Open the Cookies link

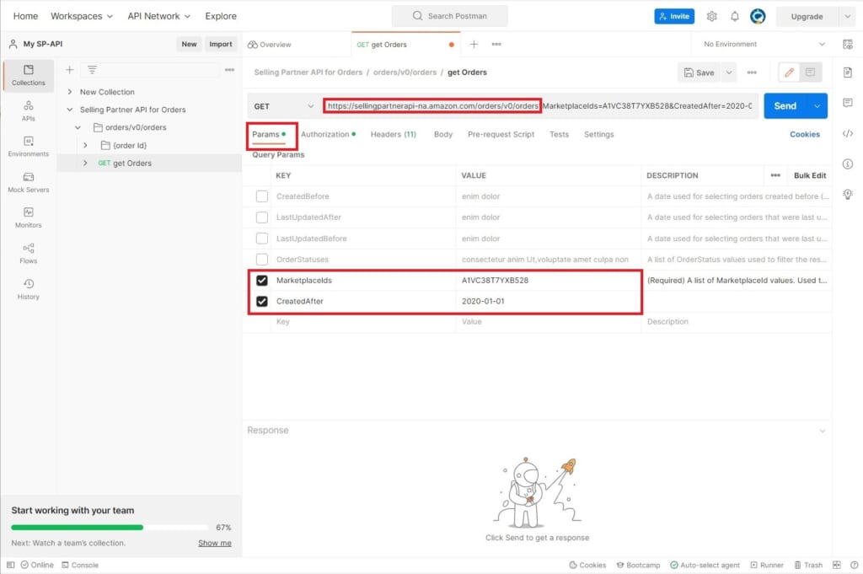(x=805, y=134)
